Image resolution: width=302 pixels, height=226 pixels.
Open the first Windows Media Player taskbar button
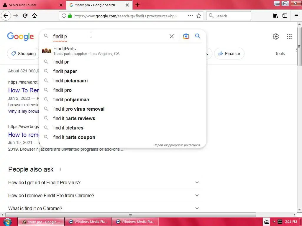coord(88,222)
